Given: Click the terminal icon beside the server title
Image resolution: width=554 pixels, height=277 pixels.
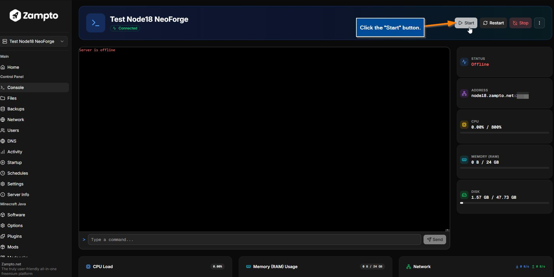Looking at the screenshot, I should click(96, 23).
